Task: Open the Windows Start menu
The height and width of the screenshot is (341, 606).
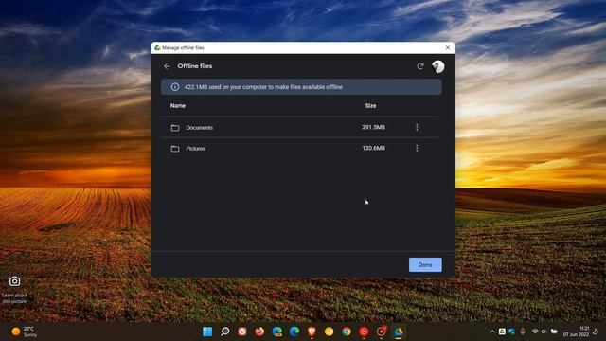Action: [x=207, y=332]
